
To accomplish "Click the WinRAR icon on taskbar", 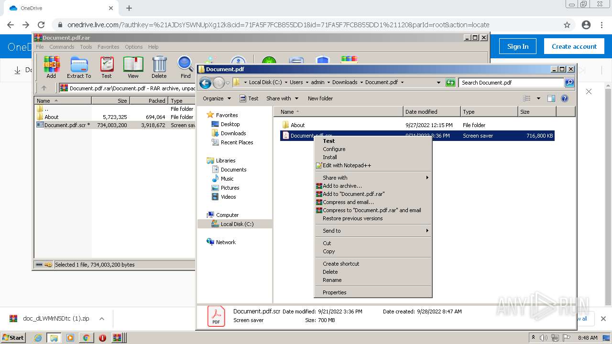I will click(x=117, y=338).
